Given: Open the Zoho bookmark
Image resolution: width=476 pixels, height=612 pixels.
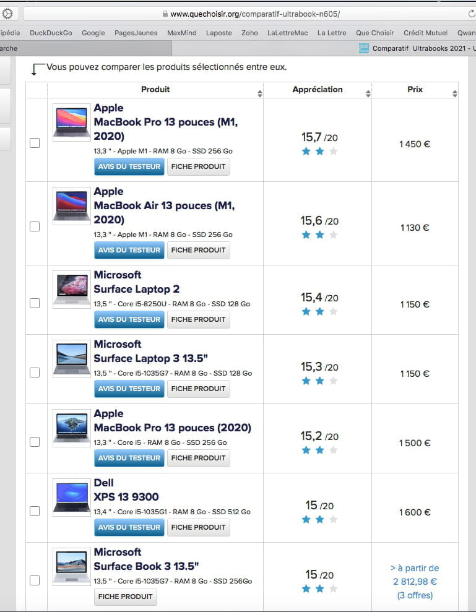Looking at the screenshot, I should click(x=249, y=33).
